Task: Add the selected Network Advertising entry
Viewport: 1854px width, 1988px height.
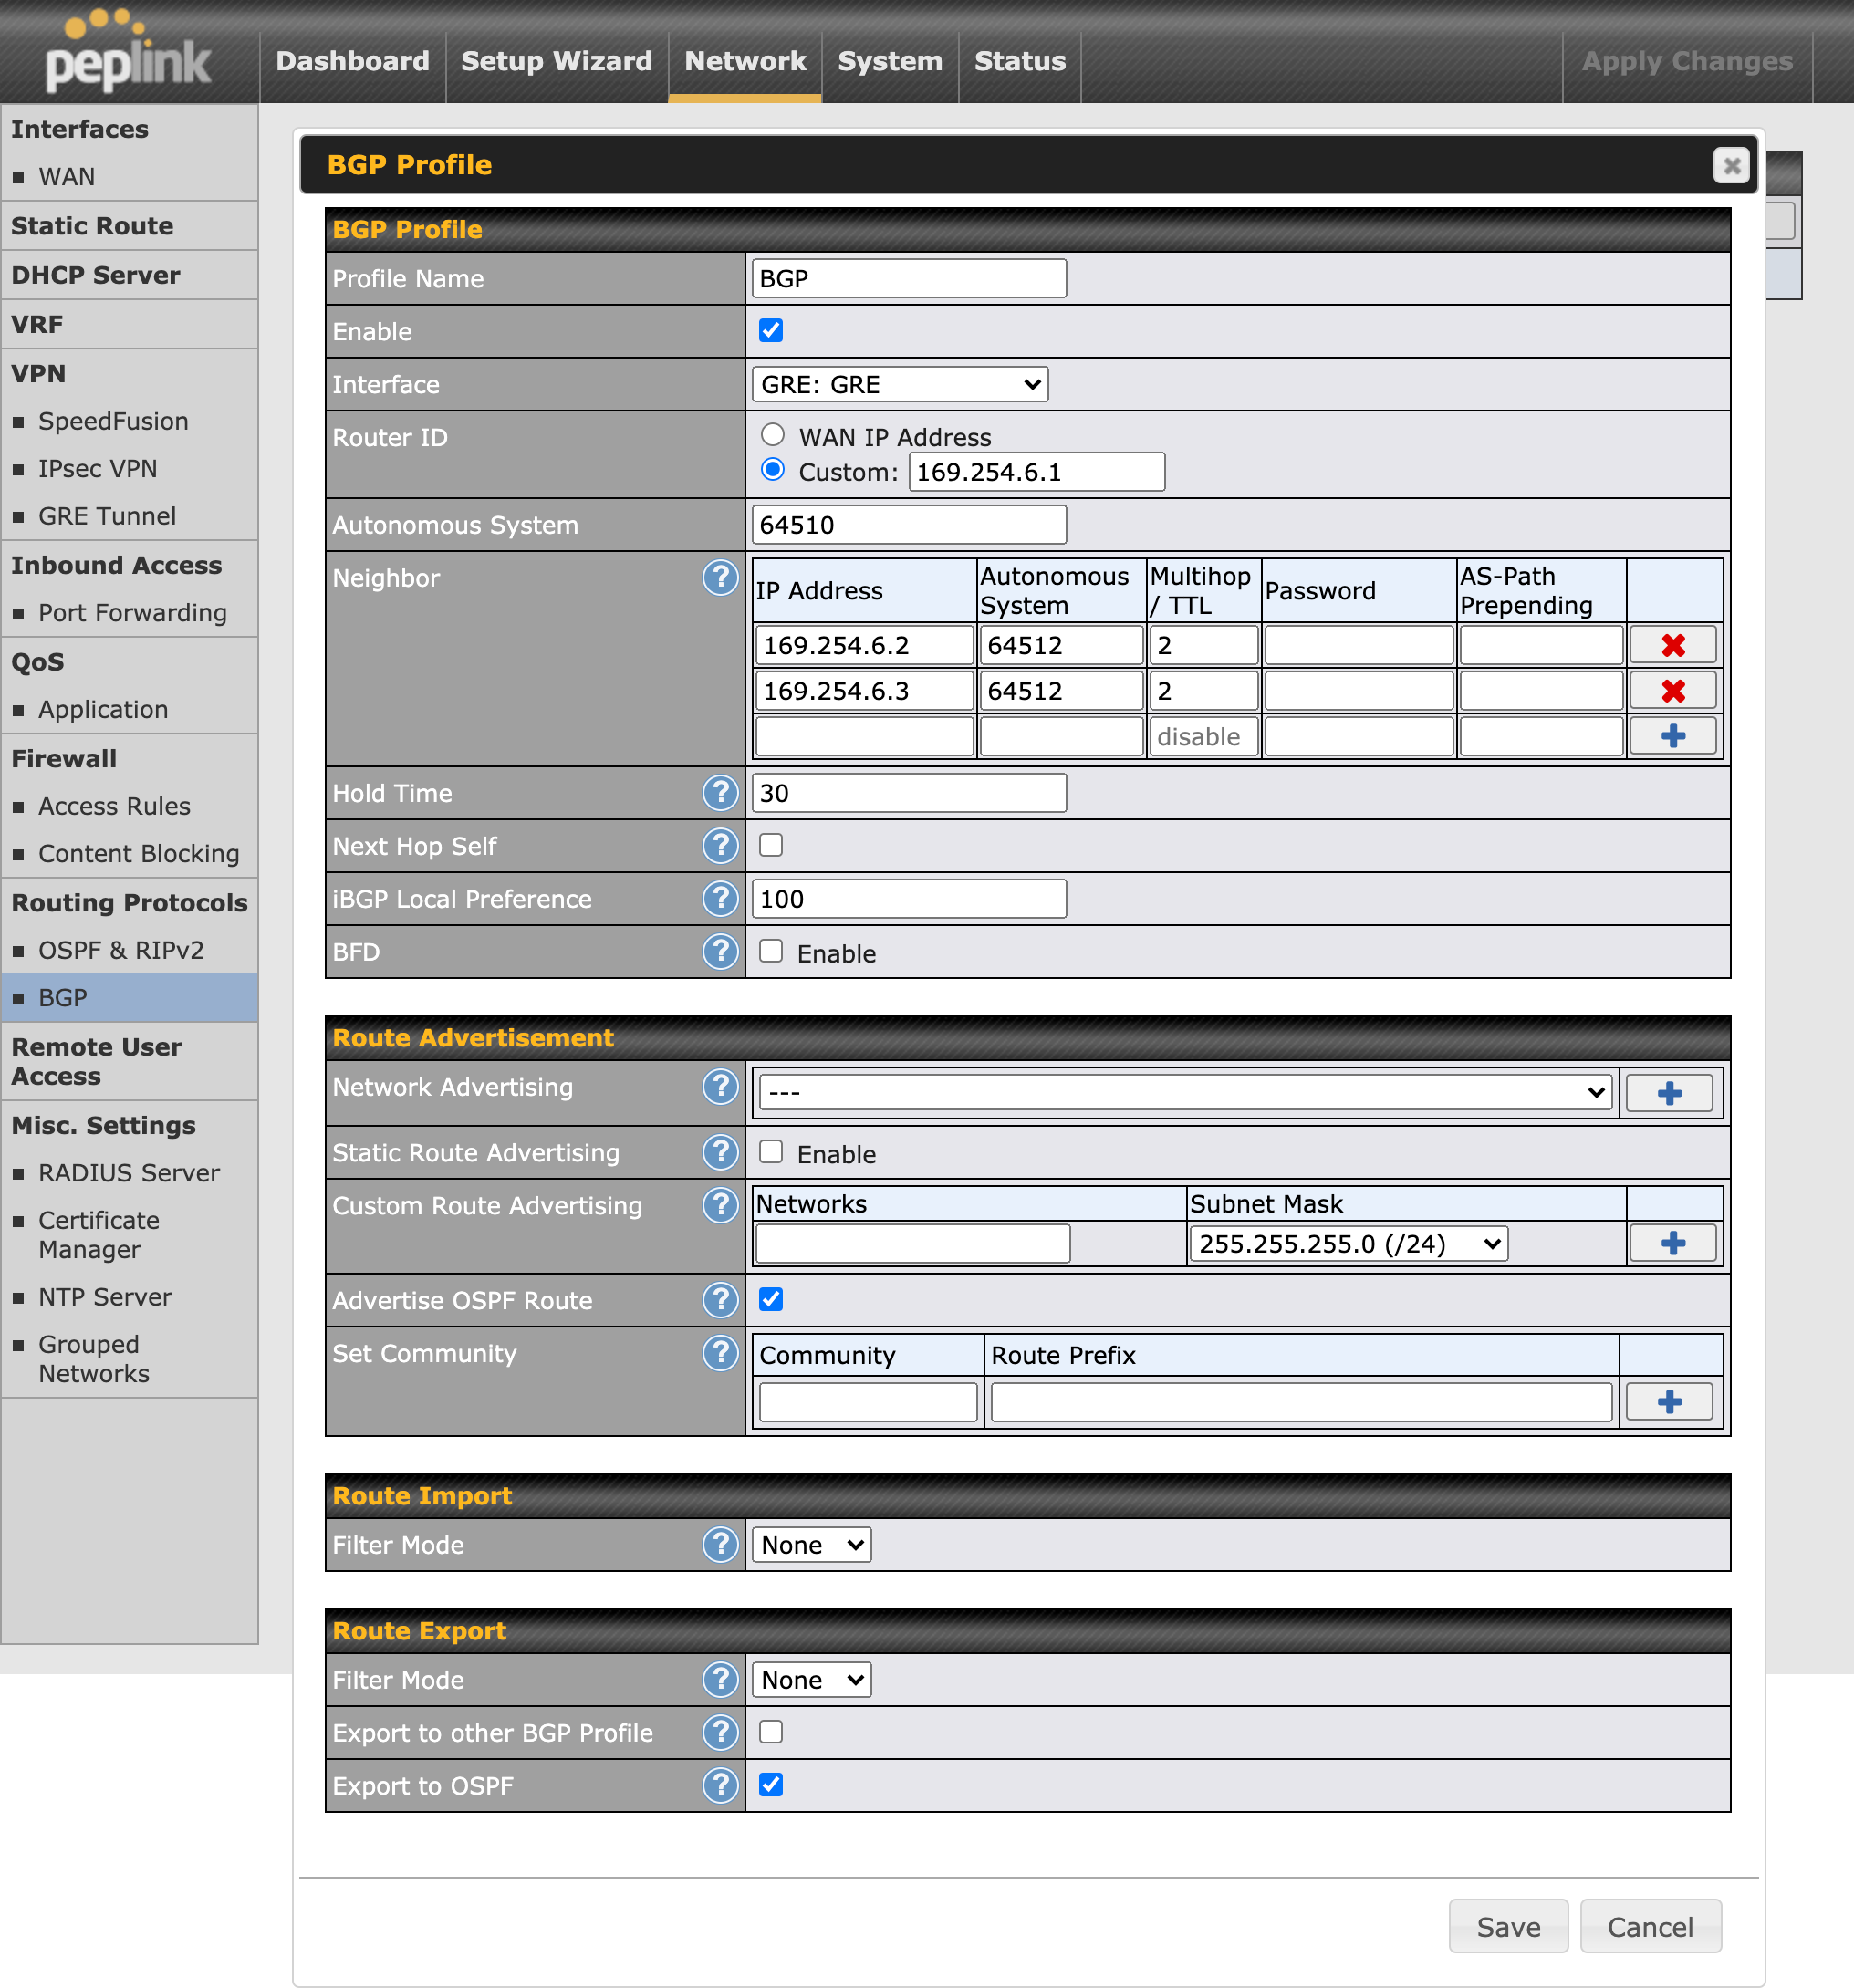Action: 1669,1092
